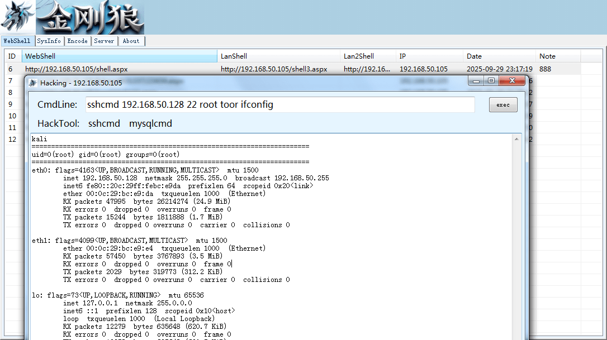Click the RX packets 47995 output line

(146, 202)
